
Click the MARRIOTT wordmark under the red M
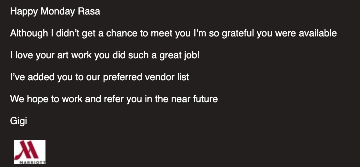(x=32, y=162)
